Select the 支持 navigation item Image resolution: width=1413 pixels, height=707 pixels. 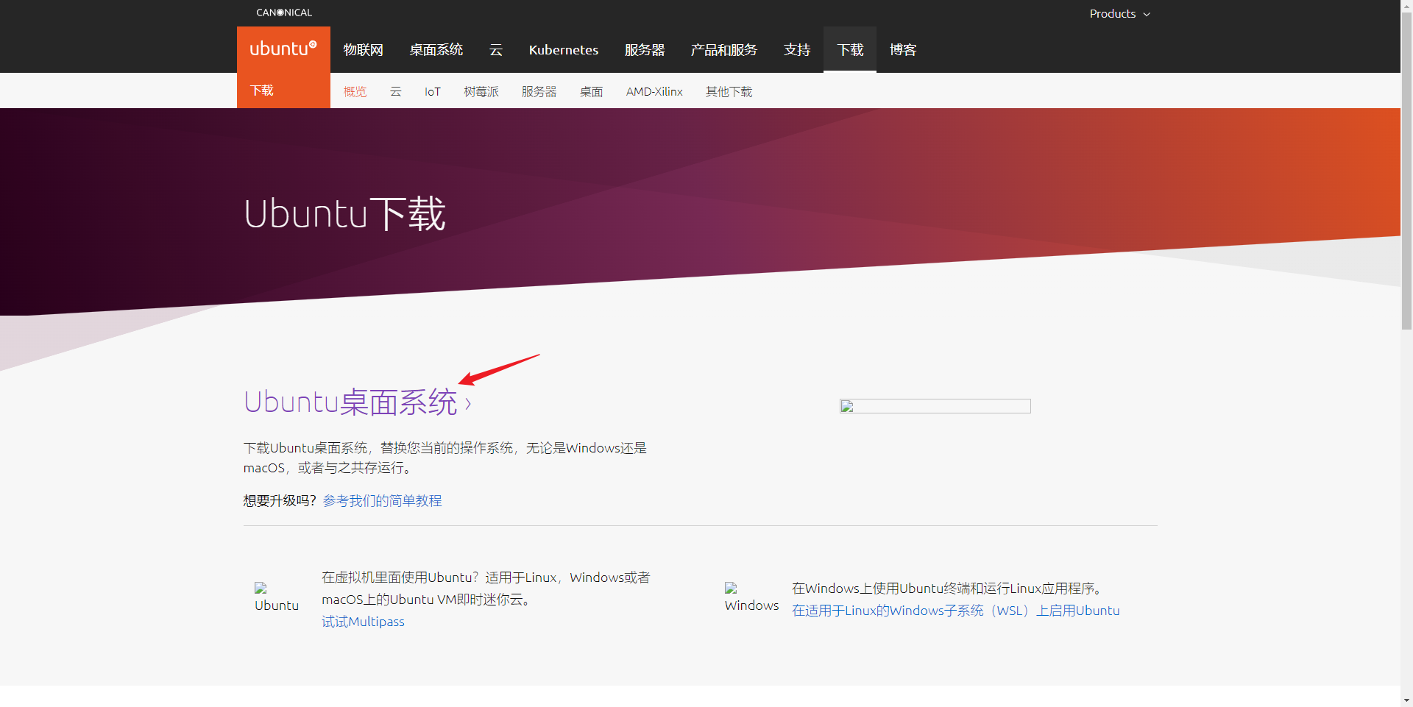(x=796, y=49)
